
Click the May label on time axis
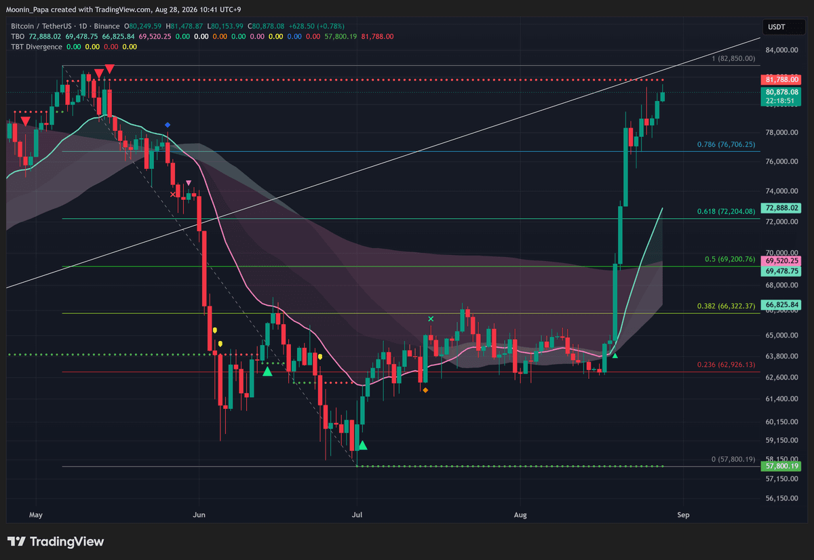36,515
